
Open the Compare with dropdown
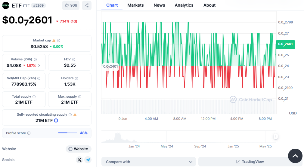149,162
